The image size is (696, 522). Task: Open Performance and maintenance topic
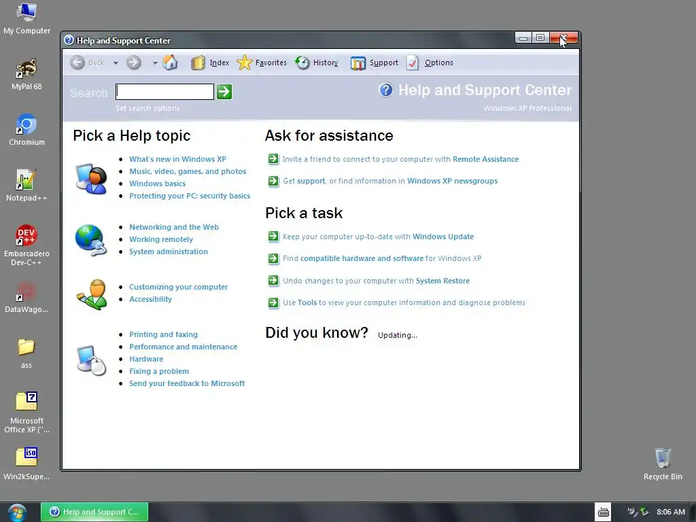click(183, 347)
